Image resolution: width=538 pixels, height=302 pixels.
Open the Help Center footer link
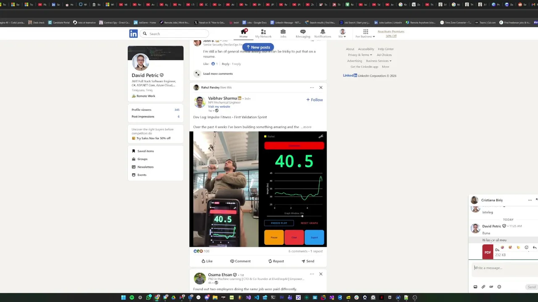pyautogui.click(x=386, y=49)
